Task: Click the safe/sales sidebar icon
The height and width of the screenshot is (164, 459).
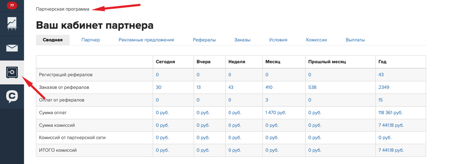Action: pyautogui.click(x=12, y=72)
